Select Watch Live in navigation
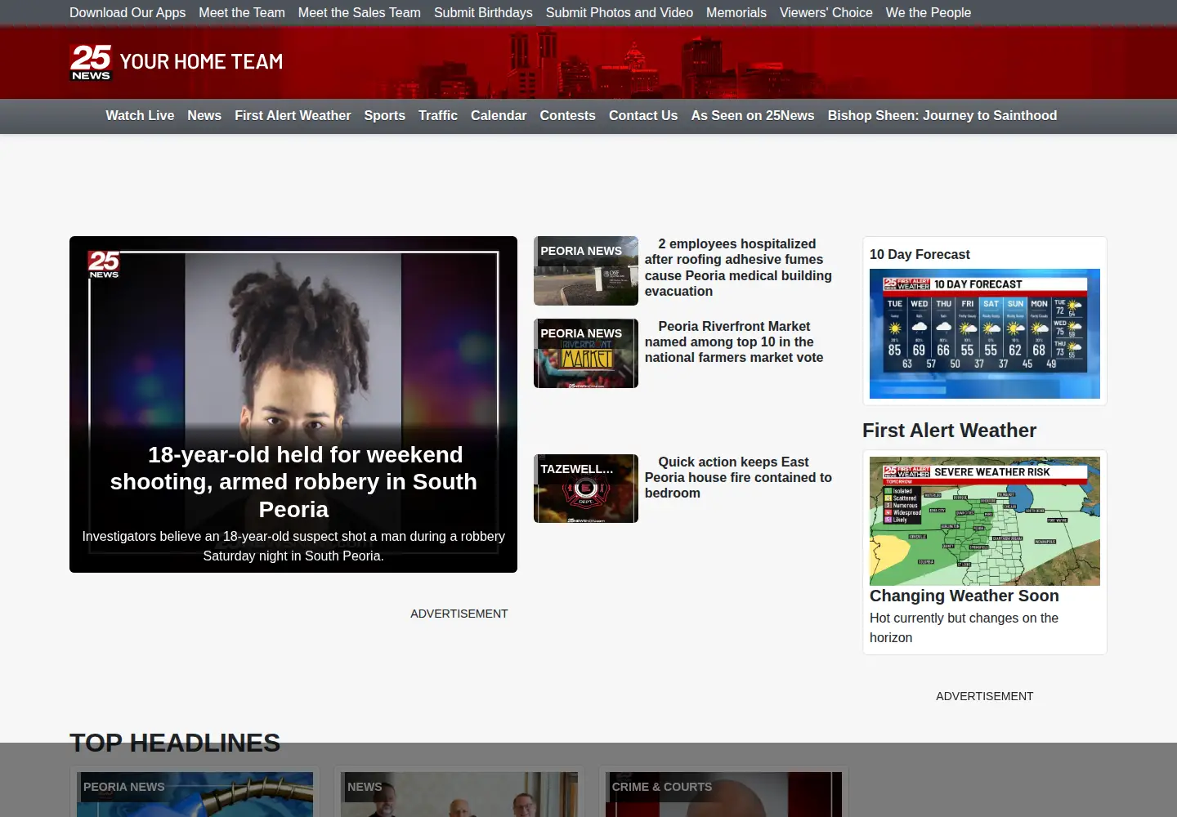 [140, 116]
